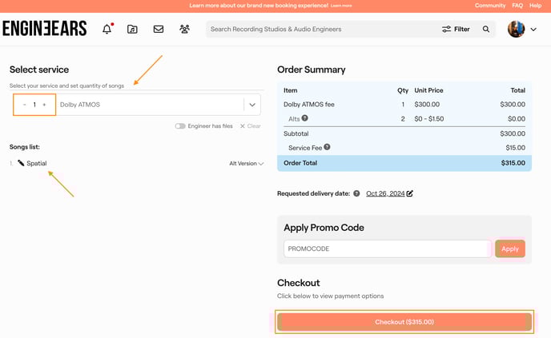Open the Alt Version dropdown
The image size is (551, 338).
pos(246,164)
